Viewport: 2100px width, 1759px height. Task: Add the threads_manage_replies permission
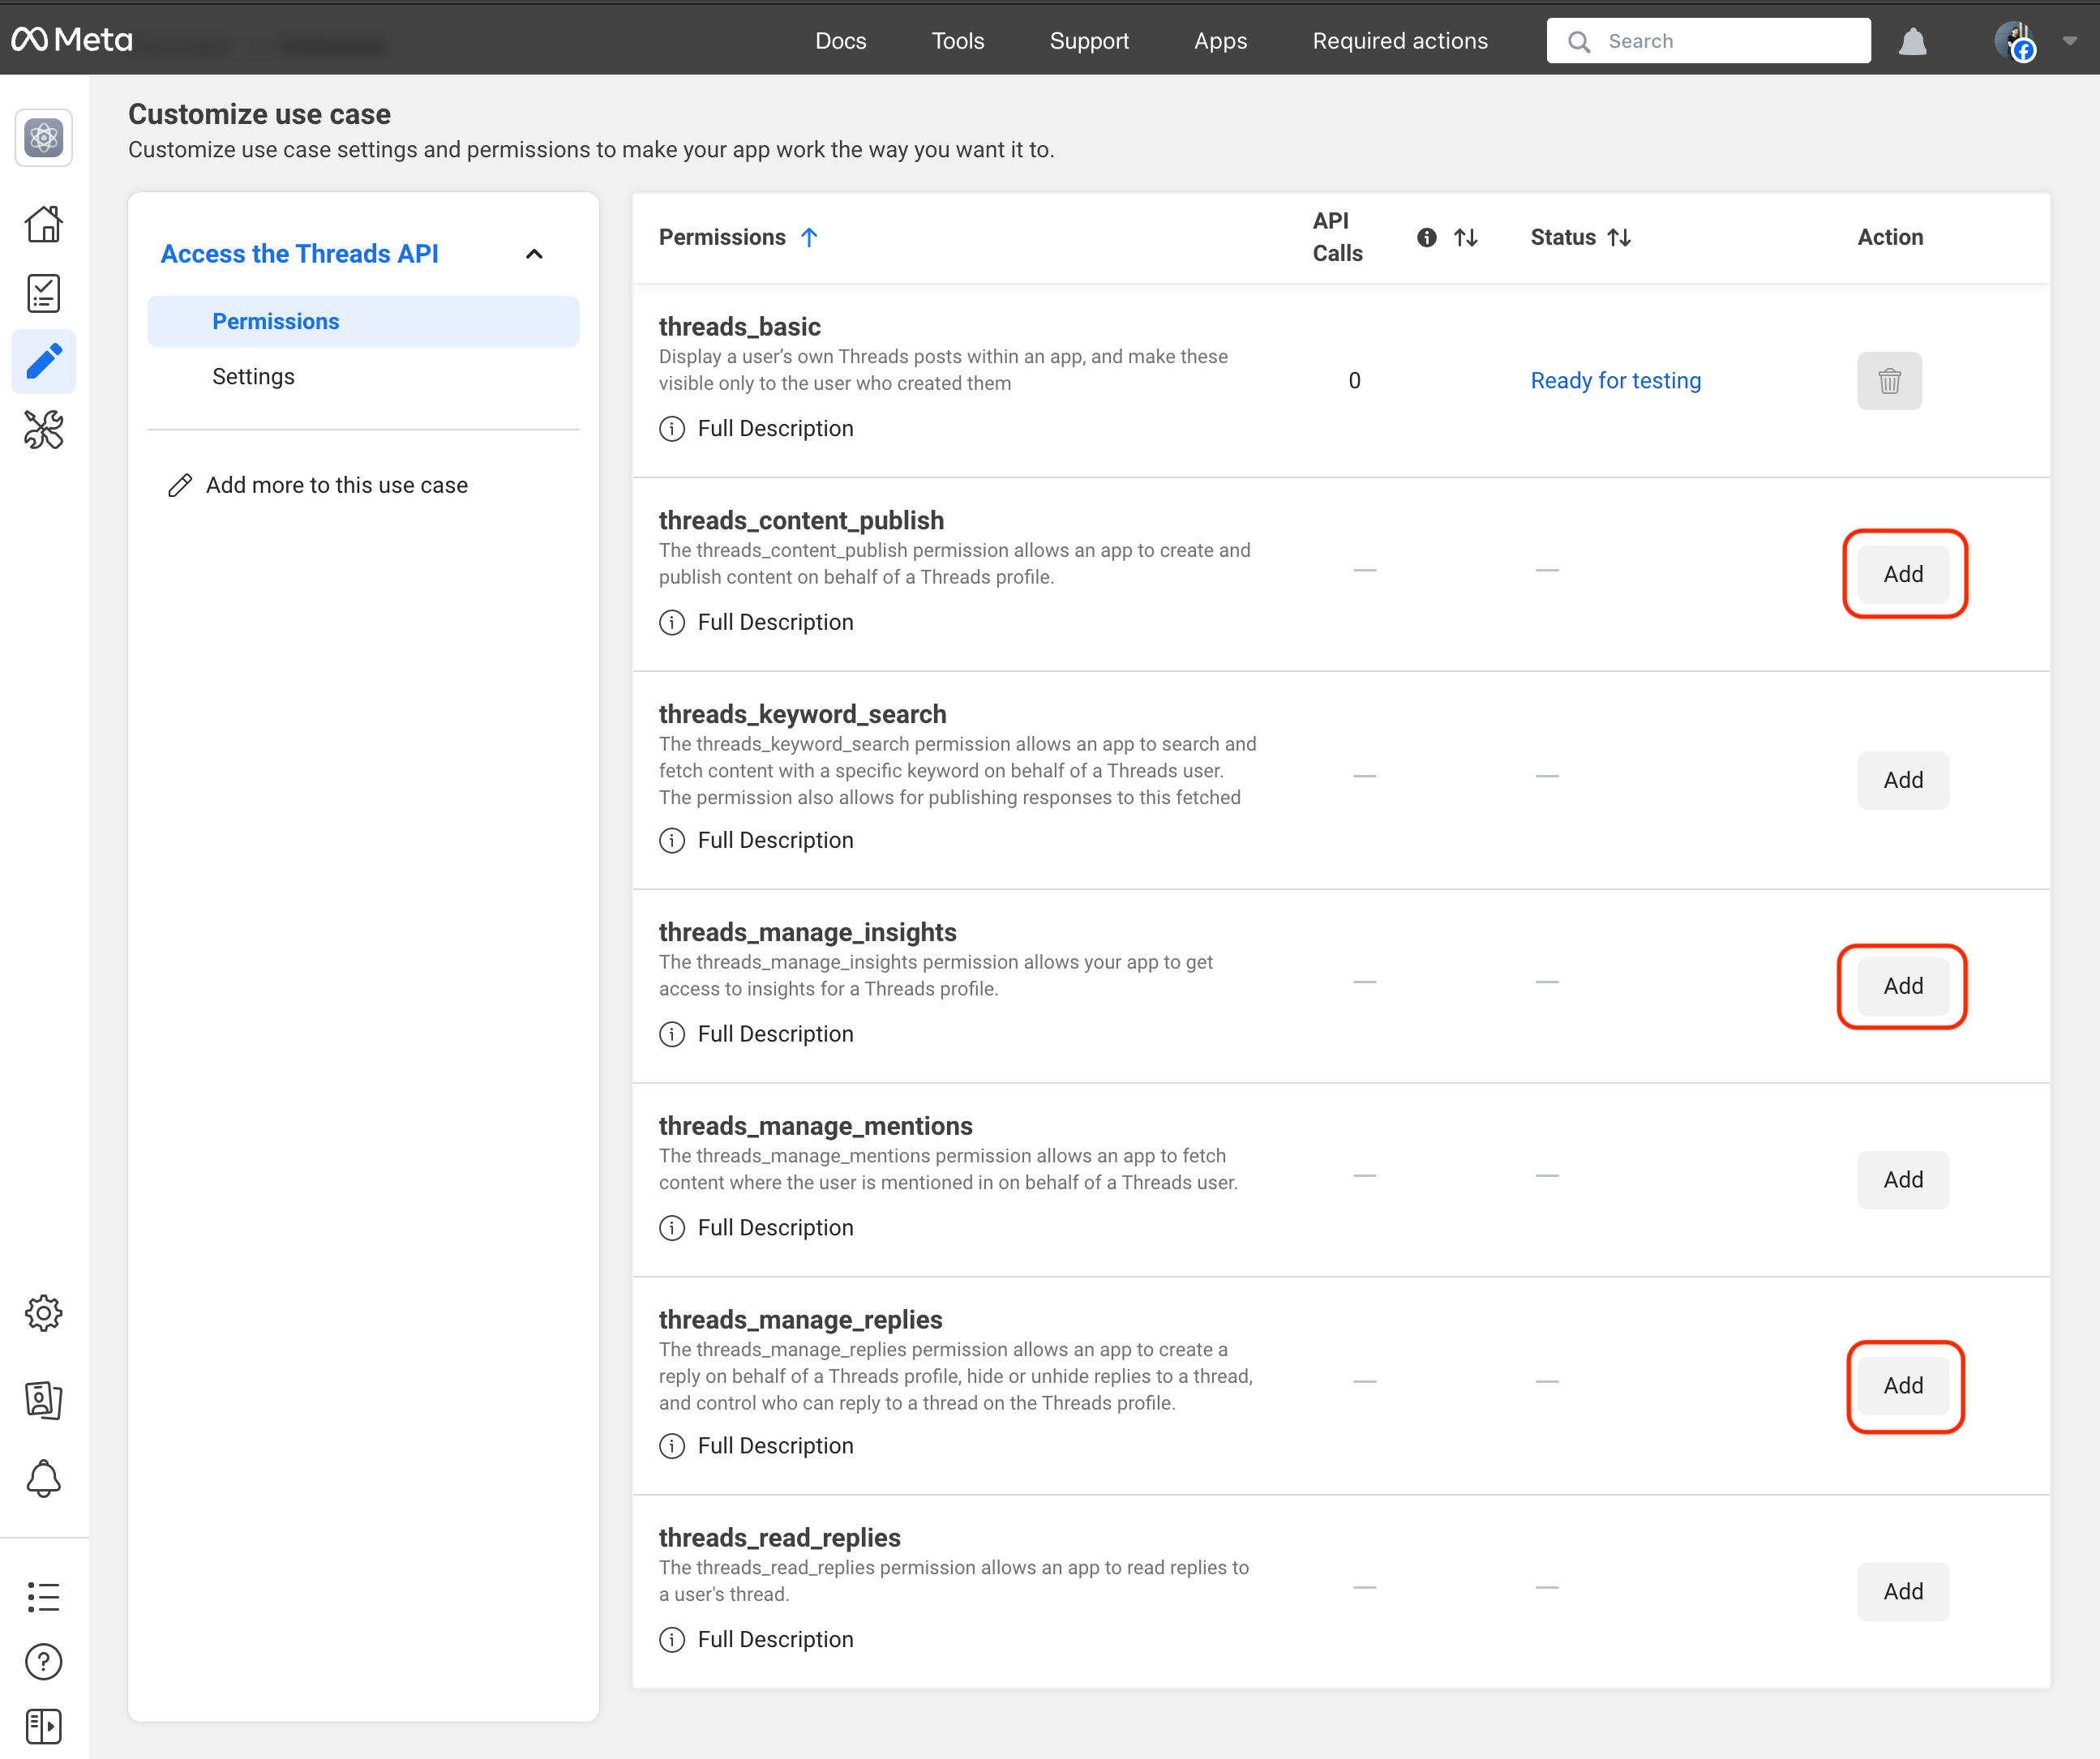point(1903,1386)
